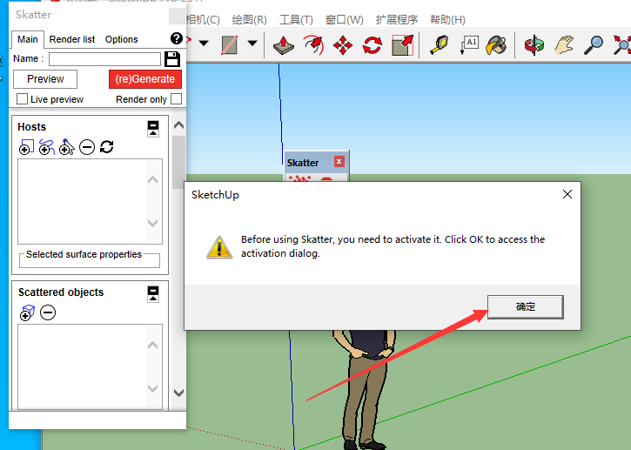Remove scattered object with minus icon

[48, 312]
